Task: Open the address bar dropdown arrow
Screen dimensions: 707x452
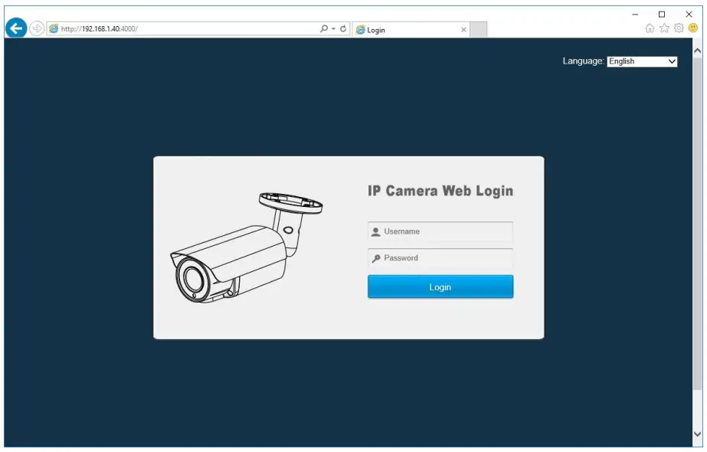Action: pos(333,28)
